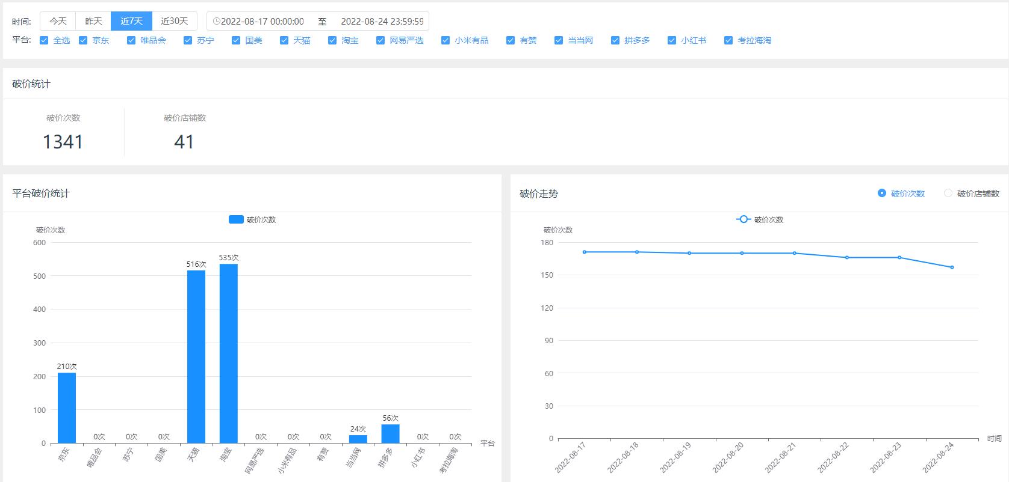Click the 2022-08-17 data point on line chart
The image size is (1009, 482).
[585, 252]
